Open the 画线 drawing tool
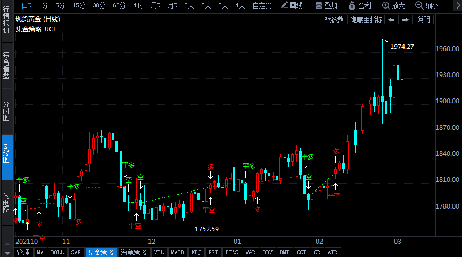This screenshot has height=257, width=462. click(x=292, y=5)
